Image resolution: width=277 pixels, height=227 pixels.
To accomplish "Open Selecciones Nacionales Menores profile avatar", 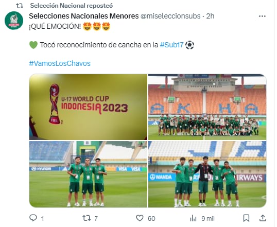I will [14, 21].
